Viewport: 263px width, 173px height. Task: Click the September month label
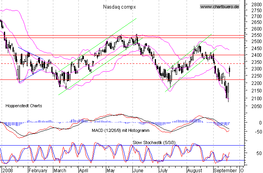(225, 171)
